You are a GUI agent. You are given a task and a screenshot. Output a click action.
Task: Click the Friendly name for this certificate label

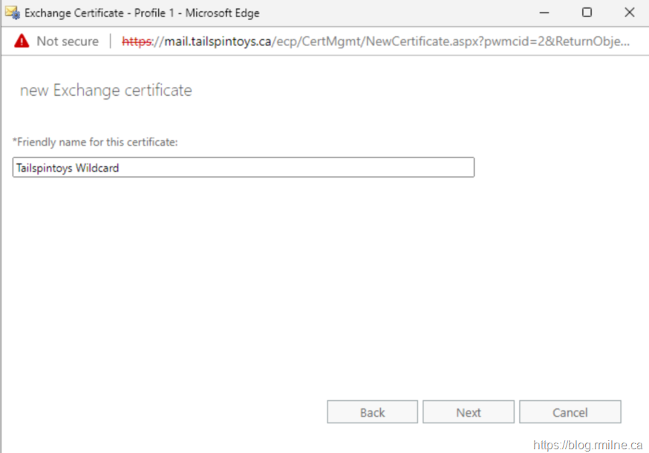click(95, 142)
